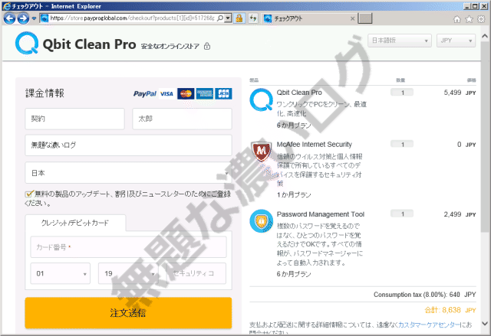The width and height of the screenshot is (491, 336).
Task: Toggle the newsletter registration checkbox
Action: 29,194
